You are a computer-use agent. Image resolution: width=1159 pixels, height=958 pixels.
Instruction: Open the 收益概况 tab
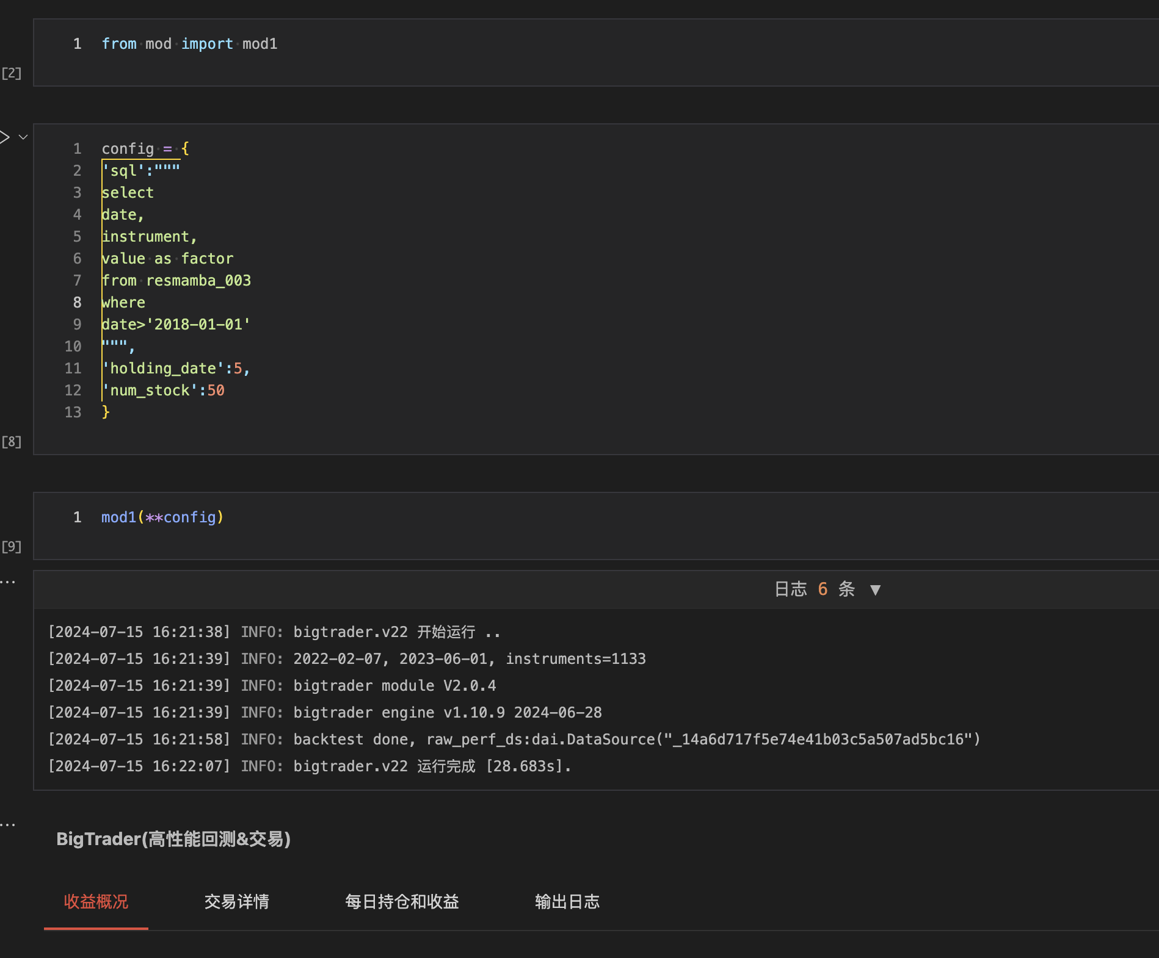pyautogui.click(x=96, y=901)
